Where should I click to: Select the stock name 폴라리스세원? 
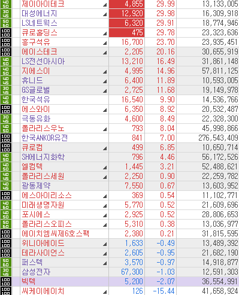[43, 177]
